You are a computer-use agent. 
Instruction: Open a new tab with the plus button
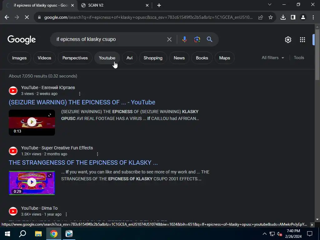159,6
